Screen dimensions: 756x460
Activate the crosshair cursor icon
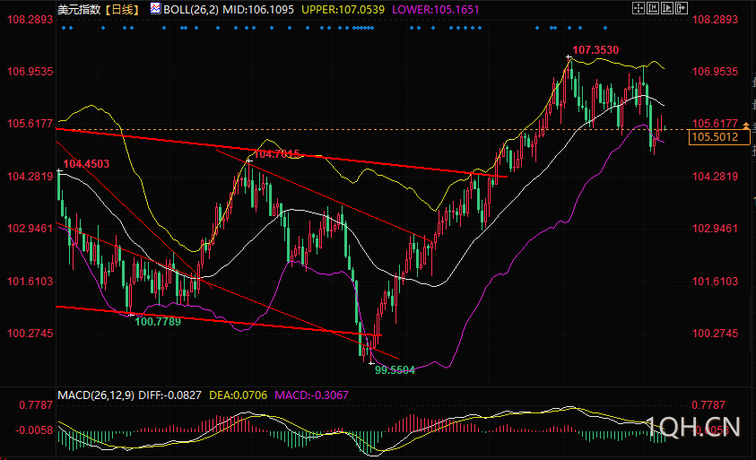tap(639, 8)
